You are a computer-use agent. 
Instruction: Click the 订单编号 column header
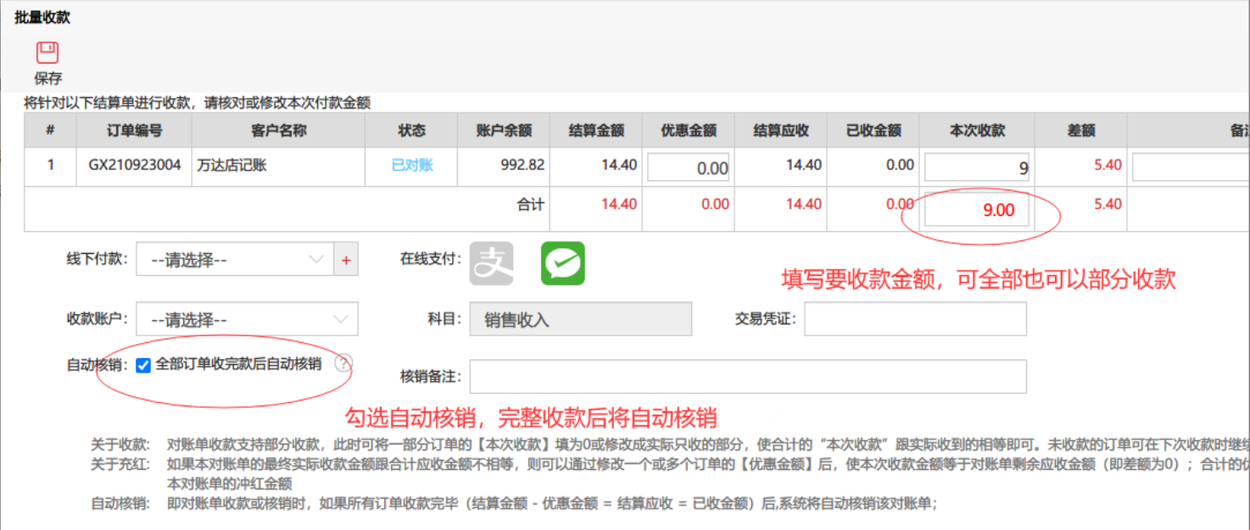[135, 130]
